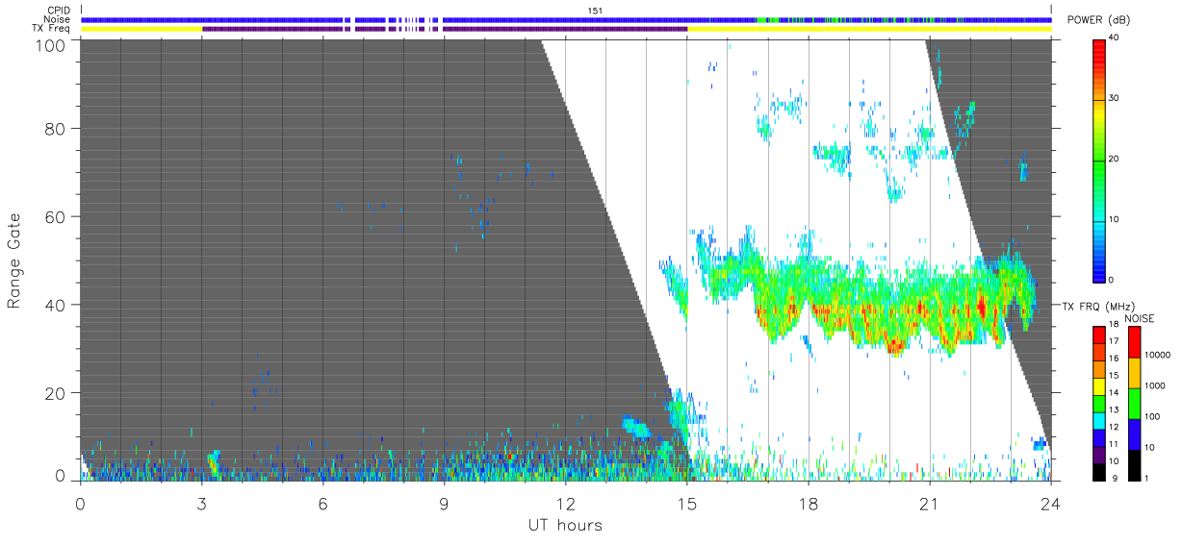Viewport: 1182px width, 545px height.
Task: Click the blue Noise strip above the plot
Action: click(566, 19)
